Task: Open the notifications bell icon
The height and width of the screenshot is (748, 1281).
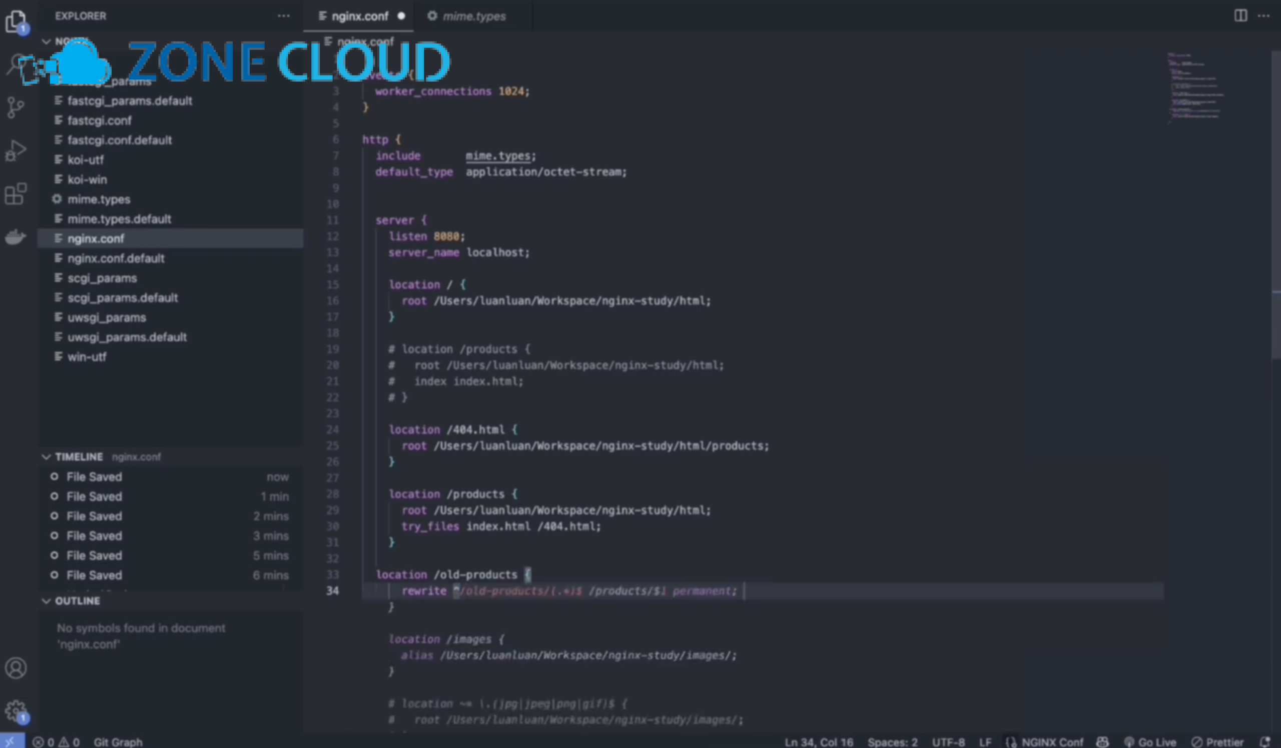Action: click(1266, 742)
